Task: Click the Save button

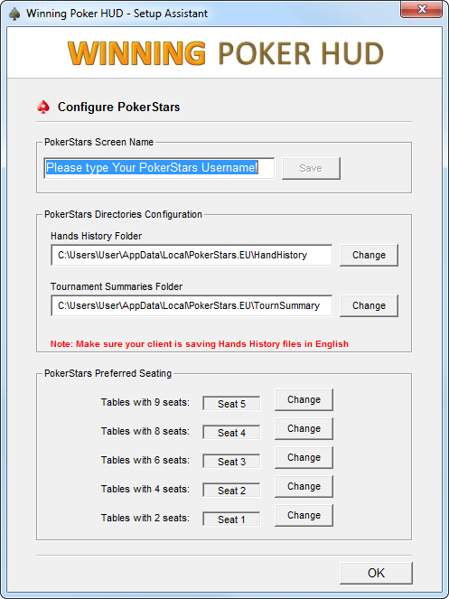Action: pos(311,168)
